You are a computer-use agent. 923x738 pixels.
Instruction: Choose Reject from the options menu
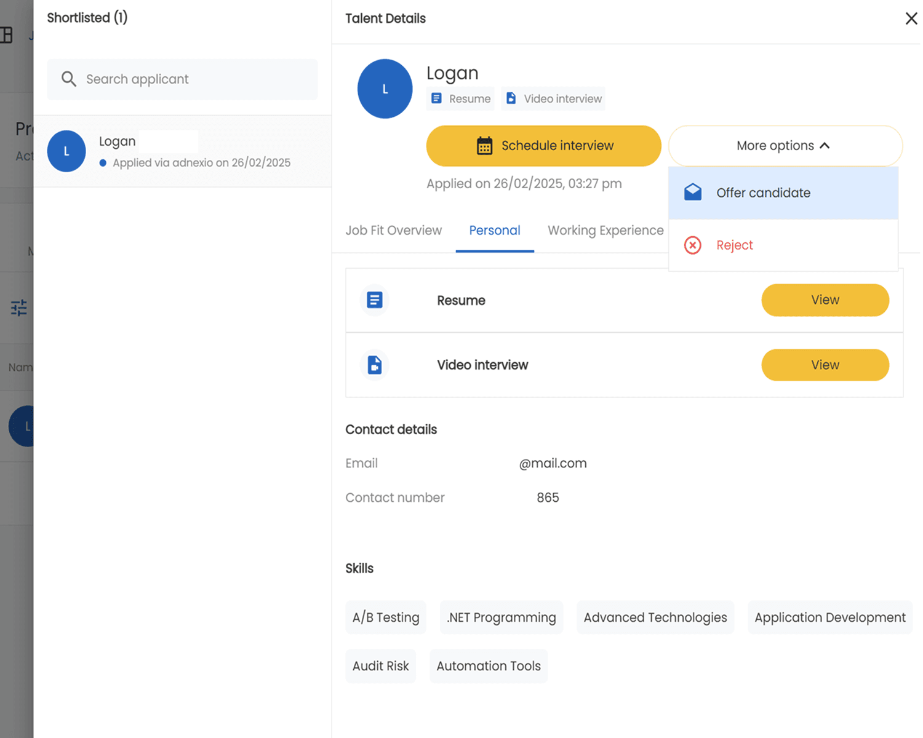[x=734, y=245]
